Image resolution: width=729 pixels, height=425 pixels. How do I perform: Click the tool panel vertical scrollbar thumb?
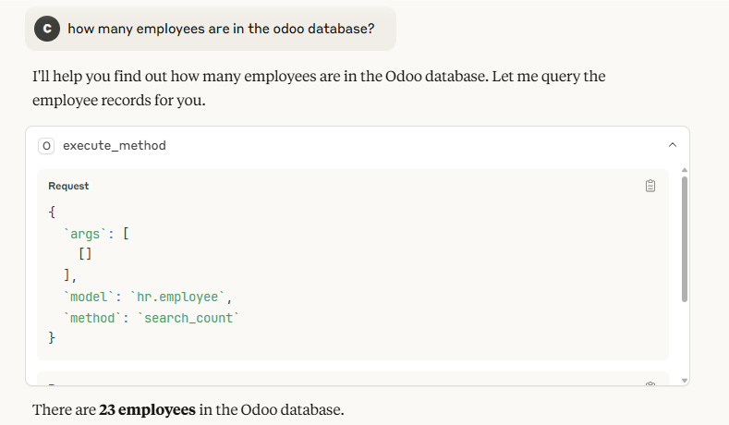pyautogui.click(x=684, y=238)
